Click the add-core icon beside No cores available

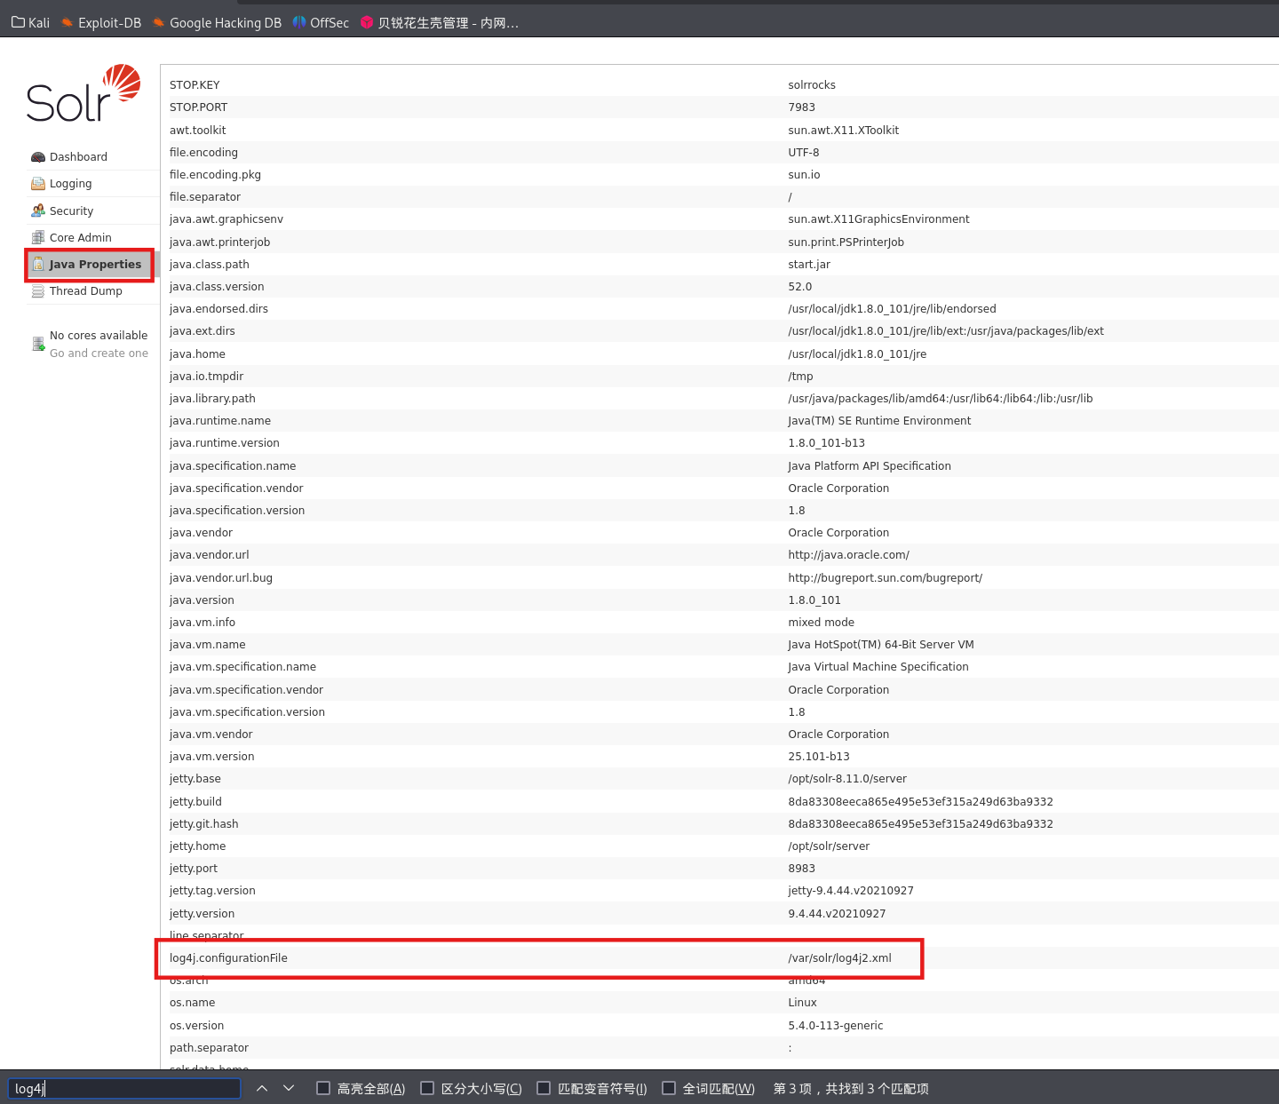pos(38,344)
